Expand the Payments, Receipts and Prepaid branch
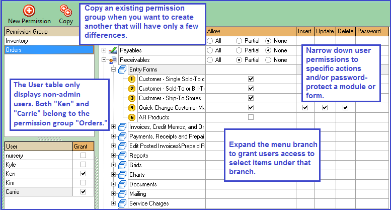 tap(113, 136)
